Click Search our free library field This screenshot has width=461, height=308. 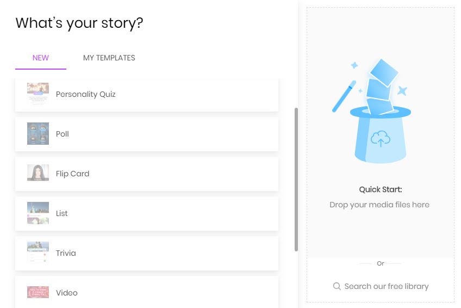click(x=381, y=286)
